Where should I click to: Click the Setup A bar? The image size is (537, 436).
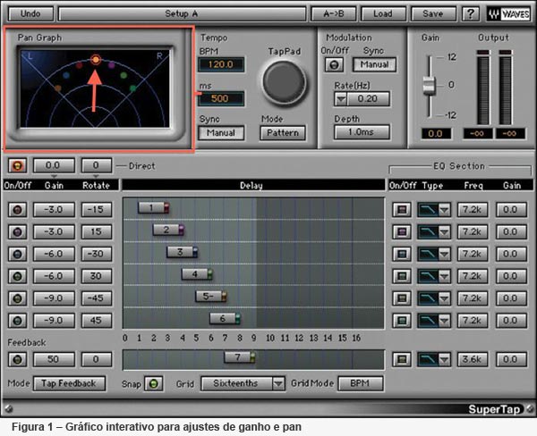(182, 14)
